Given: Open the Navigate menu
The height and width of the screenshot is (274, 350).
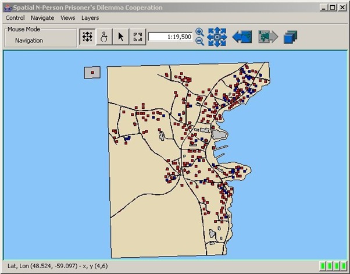Looking at the screenshot, I should click(42, 18).
